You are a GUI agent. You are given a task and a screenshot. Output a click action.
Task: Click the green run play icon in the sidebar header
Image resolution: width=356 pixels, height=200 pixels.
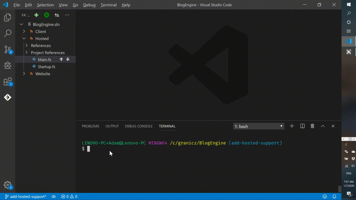point(46,15)
